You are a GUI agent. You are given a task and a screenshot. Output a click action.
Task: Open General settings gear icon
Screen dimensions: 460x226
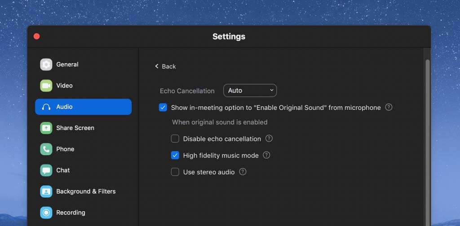(46, 65)
